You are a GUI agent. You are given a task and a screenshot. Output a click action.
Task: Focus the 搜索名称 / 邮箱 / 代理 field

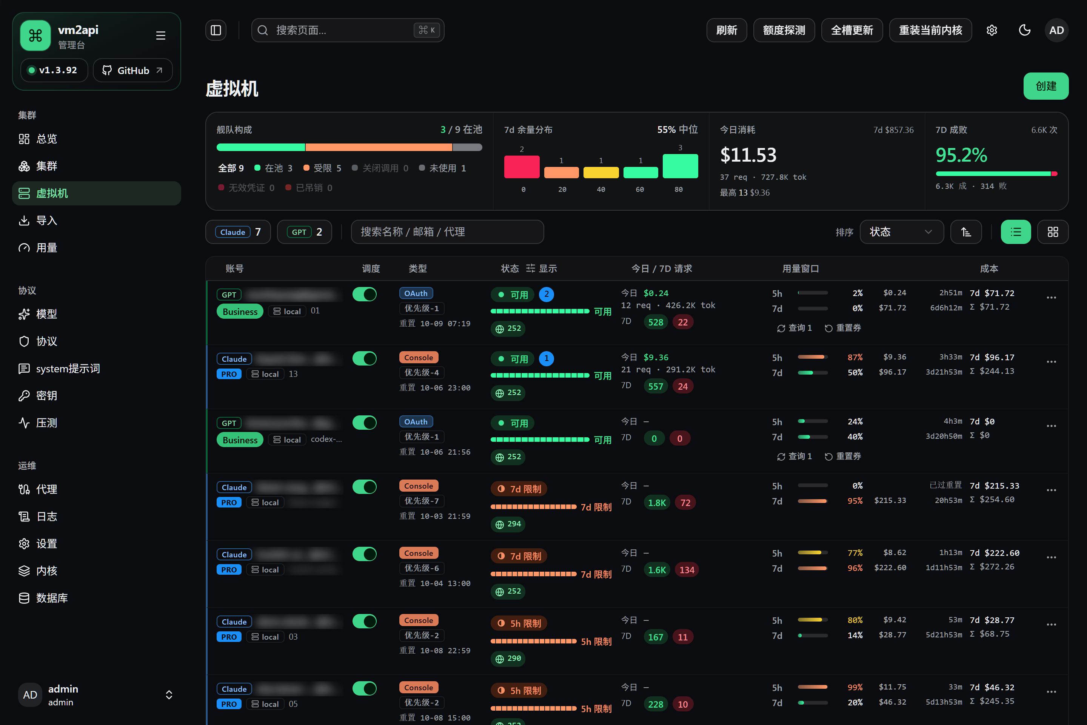[x=447, y=231]
